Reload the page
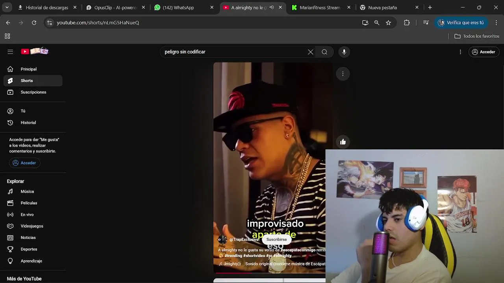 pos(34,23)
